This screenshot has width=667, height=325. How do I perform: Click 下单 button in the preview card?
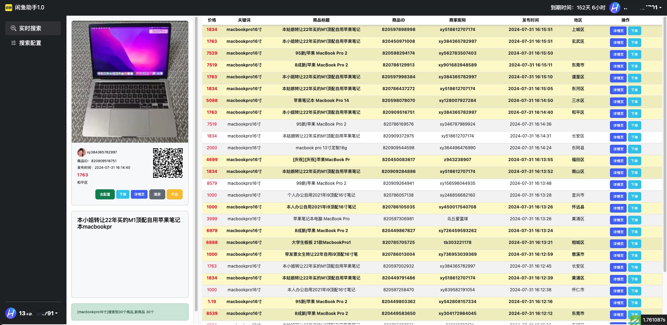click(123, 195)
